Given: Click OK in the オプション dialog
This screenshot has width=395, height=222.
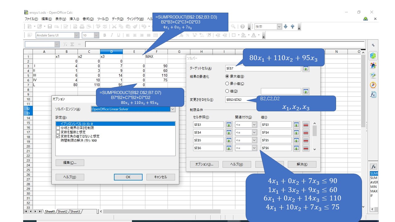Looking at the screenshot, I should (128, 177).
